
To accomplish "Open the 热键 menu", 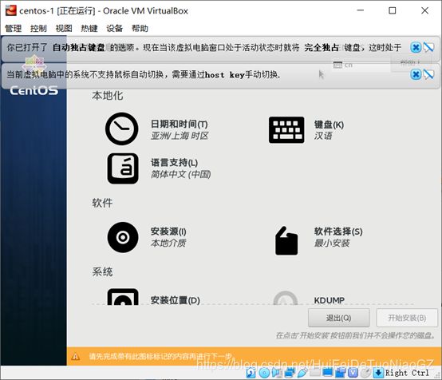I will click(89, 28).
